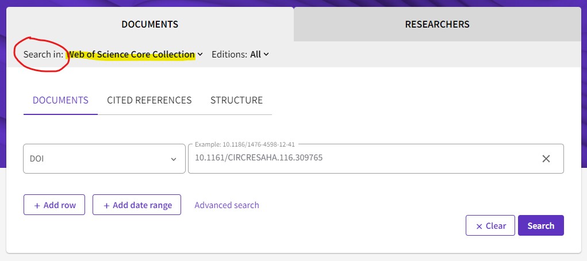The width and height of the screenshot is (587, 261).
Task: Add a date range to the search
Action: [137, 205]
